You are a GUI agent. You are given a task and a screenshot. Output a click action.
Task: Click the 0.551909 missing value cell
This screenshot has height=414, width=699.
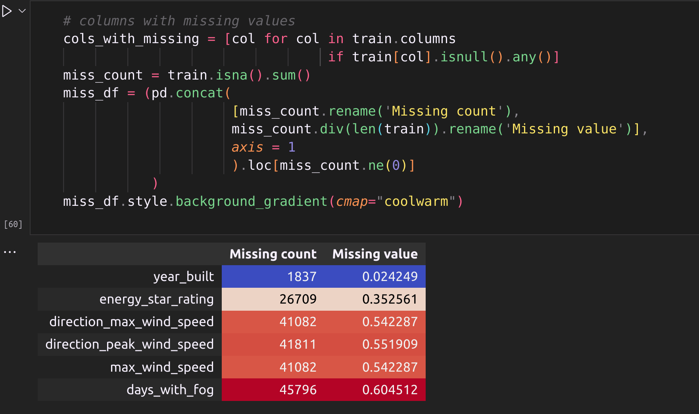point(375,344)
